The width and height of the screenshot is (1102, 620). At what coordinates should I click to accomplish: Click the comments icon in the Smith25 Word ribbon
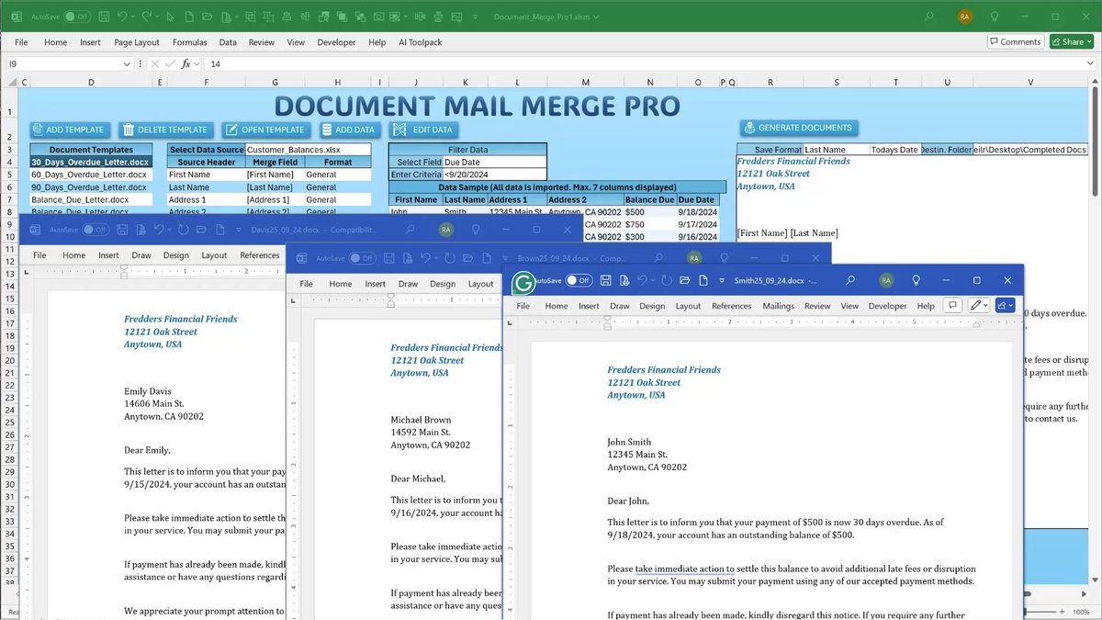click(952, 306)
